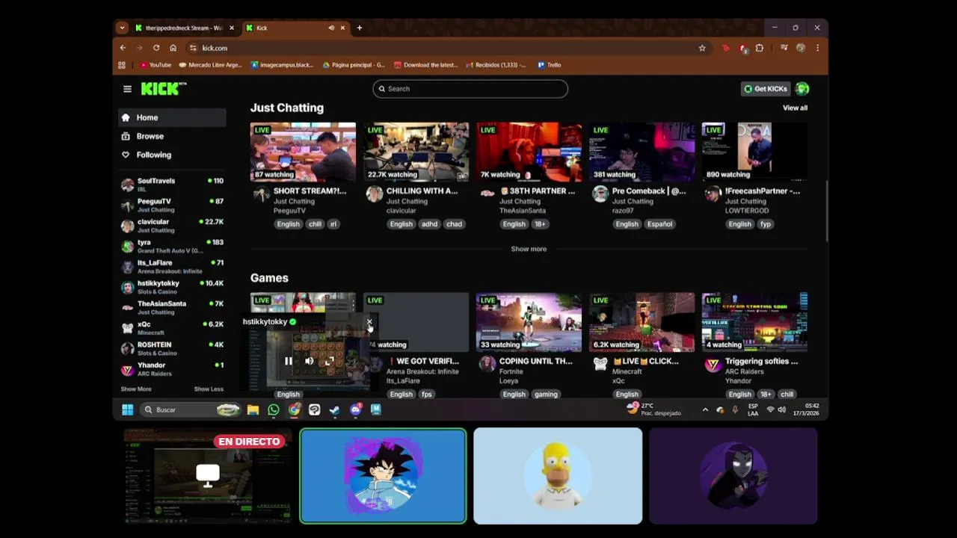The image size is (957, 538).
Task: Open the xQc Minecraft stream thumbnail
Action: [641, 322]
